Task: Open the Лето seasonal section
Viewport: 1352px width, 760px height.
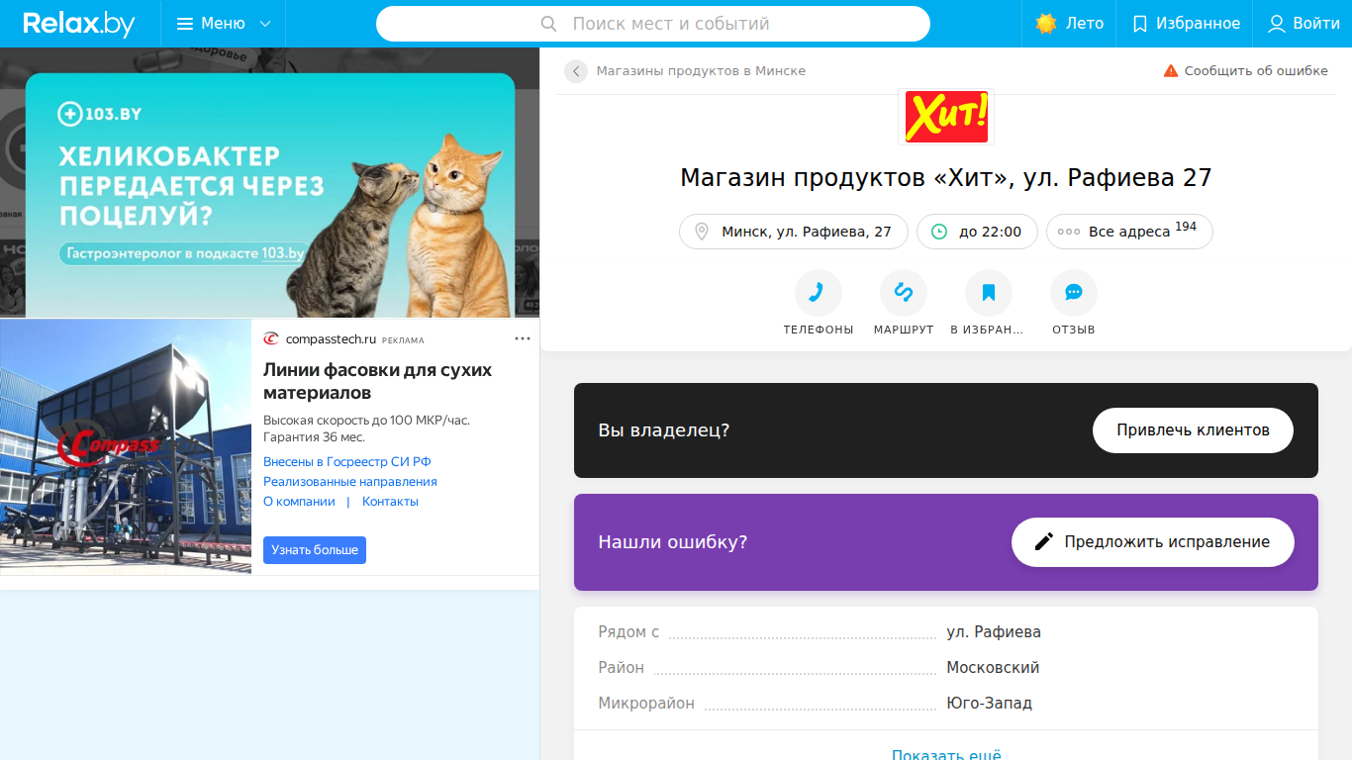Action: [x=1069, y=24]
